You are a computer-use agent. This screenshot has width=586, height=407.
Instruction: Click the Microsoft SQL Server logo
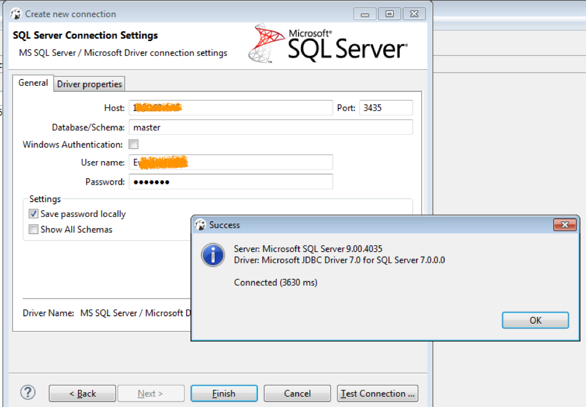point(328,44)
